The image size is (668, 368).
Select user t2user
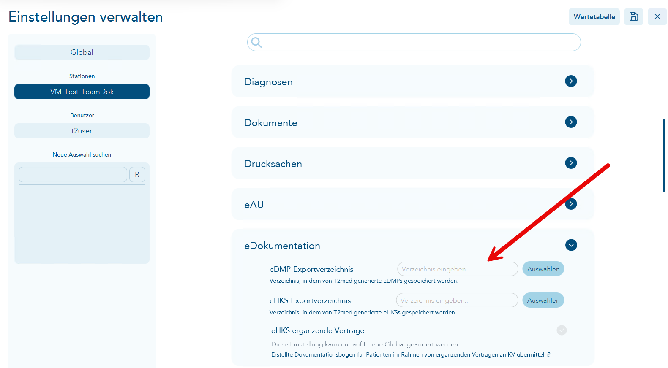click(82, 131)
